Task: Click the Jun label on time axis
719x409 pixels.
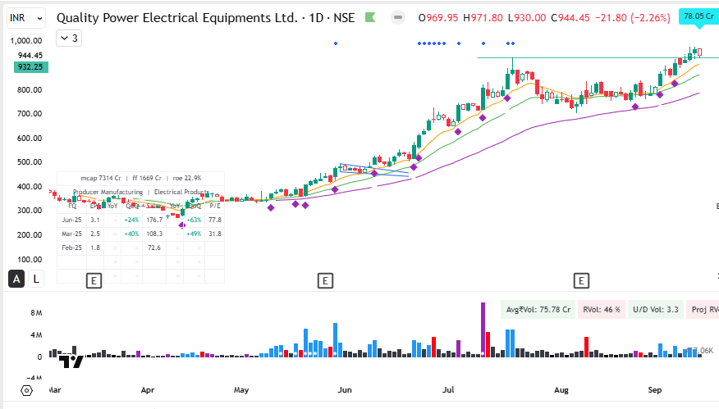Action: click(x=345, y=390)
